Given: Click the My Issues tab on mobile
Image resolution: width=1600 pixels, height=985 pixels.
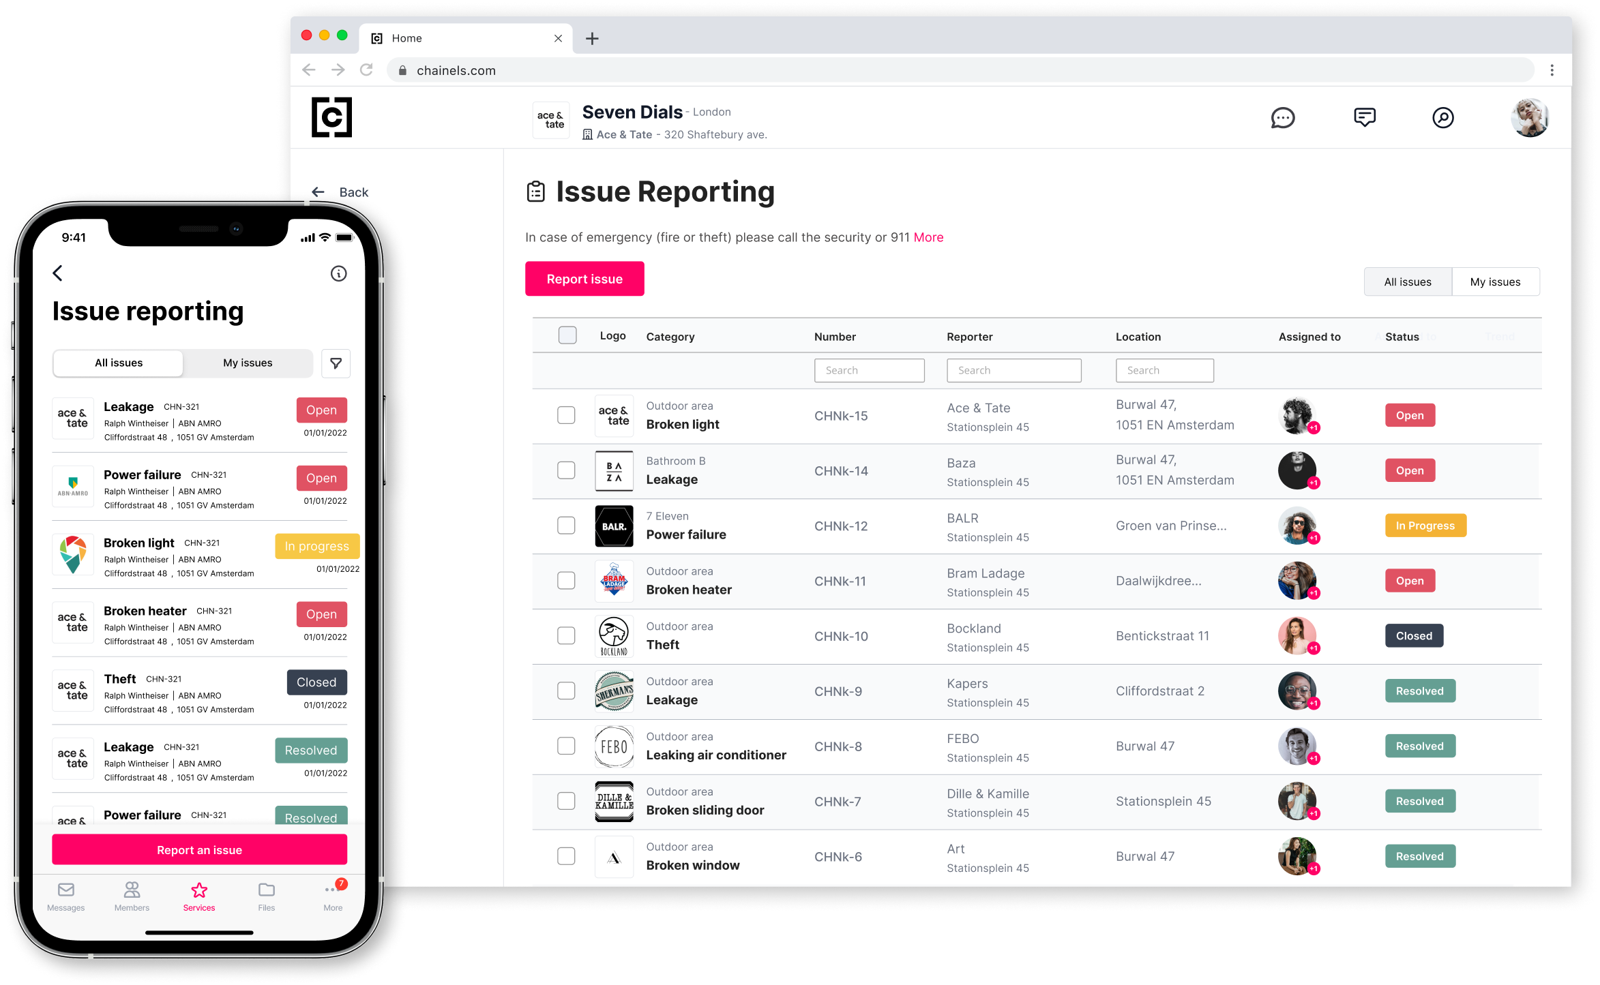Looking at the screenshot, I should [x=247, y=362].
